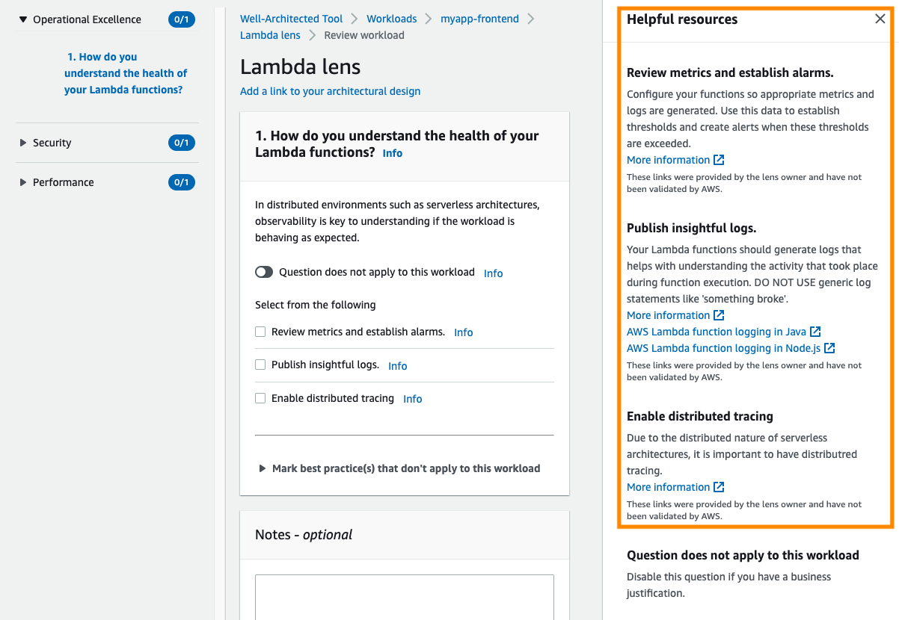The width and height of the screenshot is (899, 620).
Task: Enable Question does not apply toggle
Action: click(x=264, y=272)
